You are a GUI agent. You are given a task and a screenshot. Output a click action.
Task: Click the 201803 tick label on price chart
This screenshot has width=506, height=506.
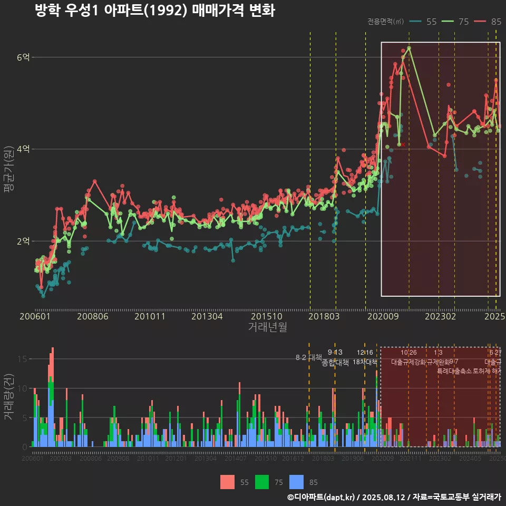coord(324,316)
